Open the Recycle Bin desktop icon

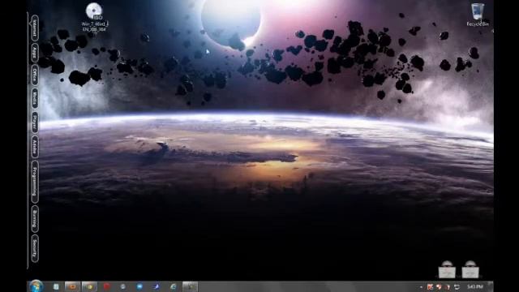[478, 15]
